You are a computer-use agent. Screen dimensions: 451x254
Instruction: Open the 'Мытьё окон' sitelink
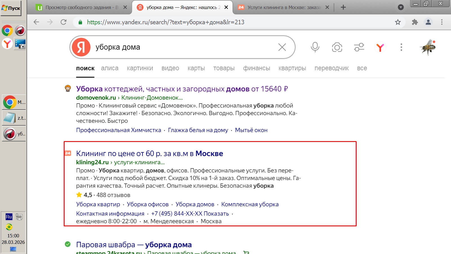(251, 130)
